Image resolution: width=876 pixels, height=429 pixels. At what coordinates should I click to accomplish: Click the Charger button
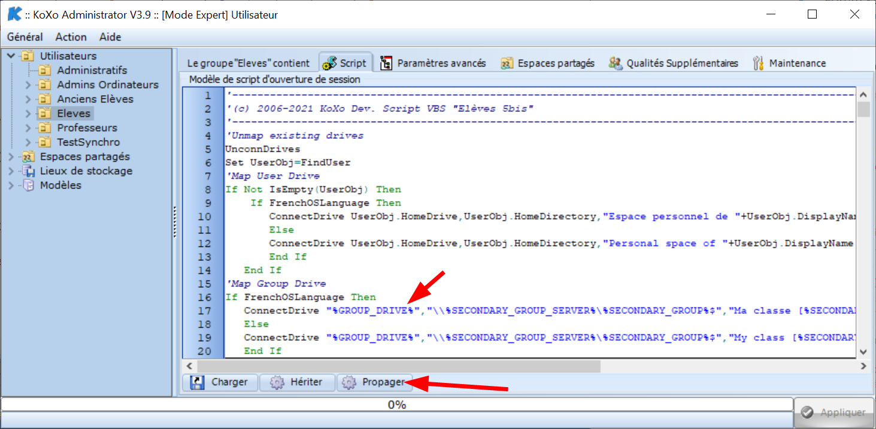[x=221, y=382]
